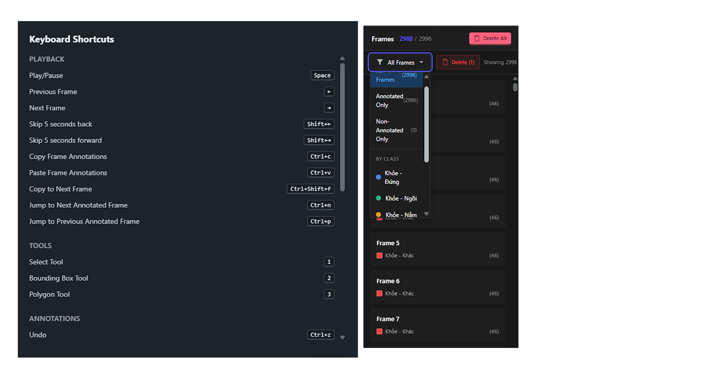Image resolution: width=712 pixels, height=382 pixels.
Task: Click the left arrow key badge
Action: point(329,92)
